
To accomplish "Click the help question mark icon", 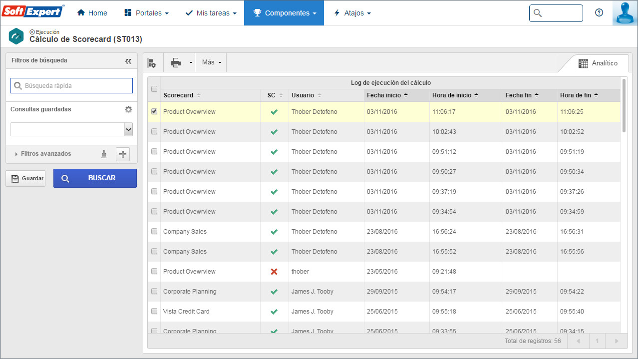I will [599, 13].
